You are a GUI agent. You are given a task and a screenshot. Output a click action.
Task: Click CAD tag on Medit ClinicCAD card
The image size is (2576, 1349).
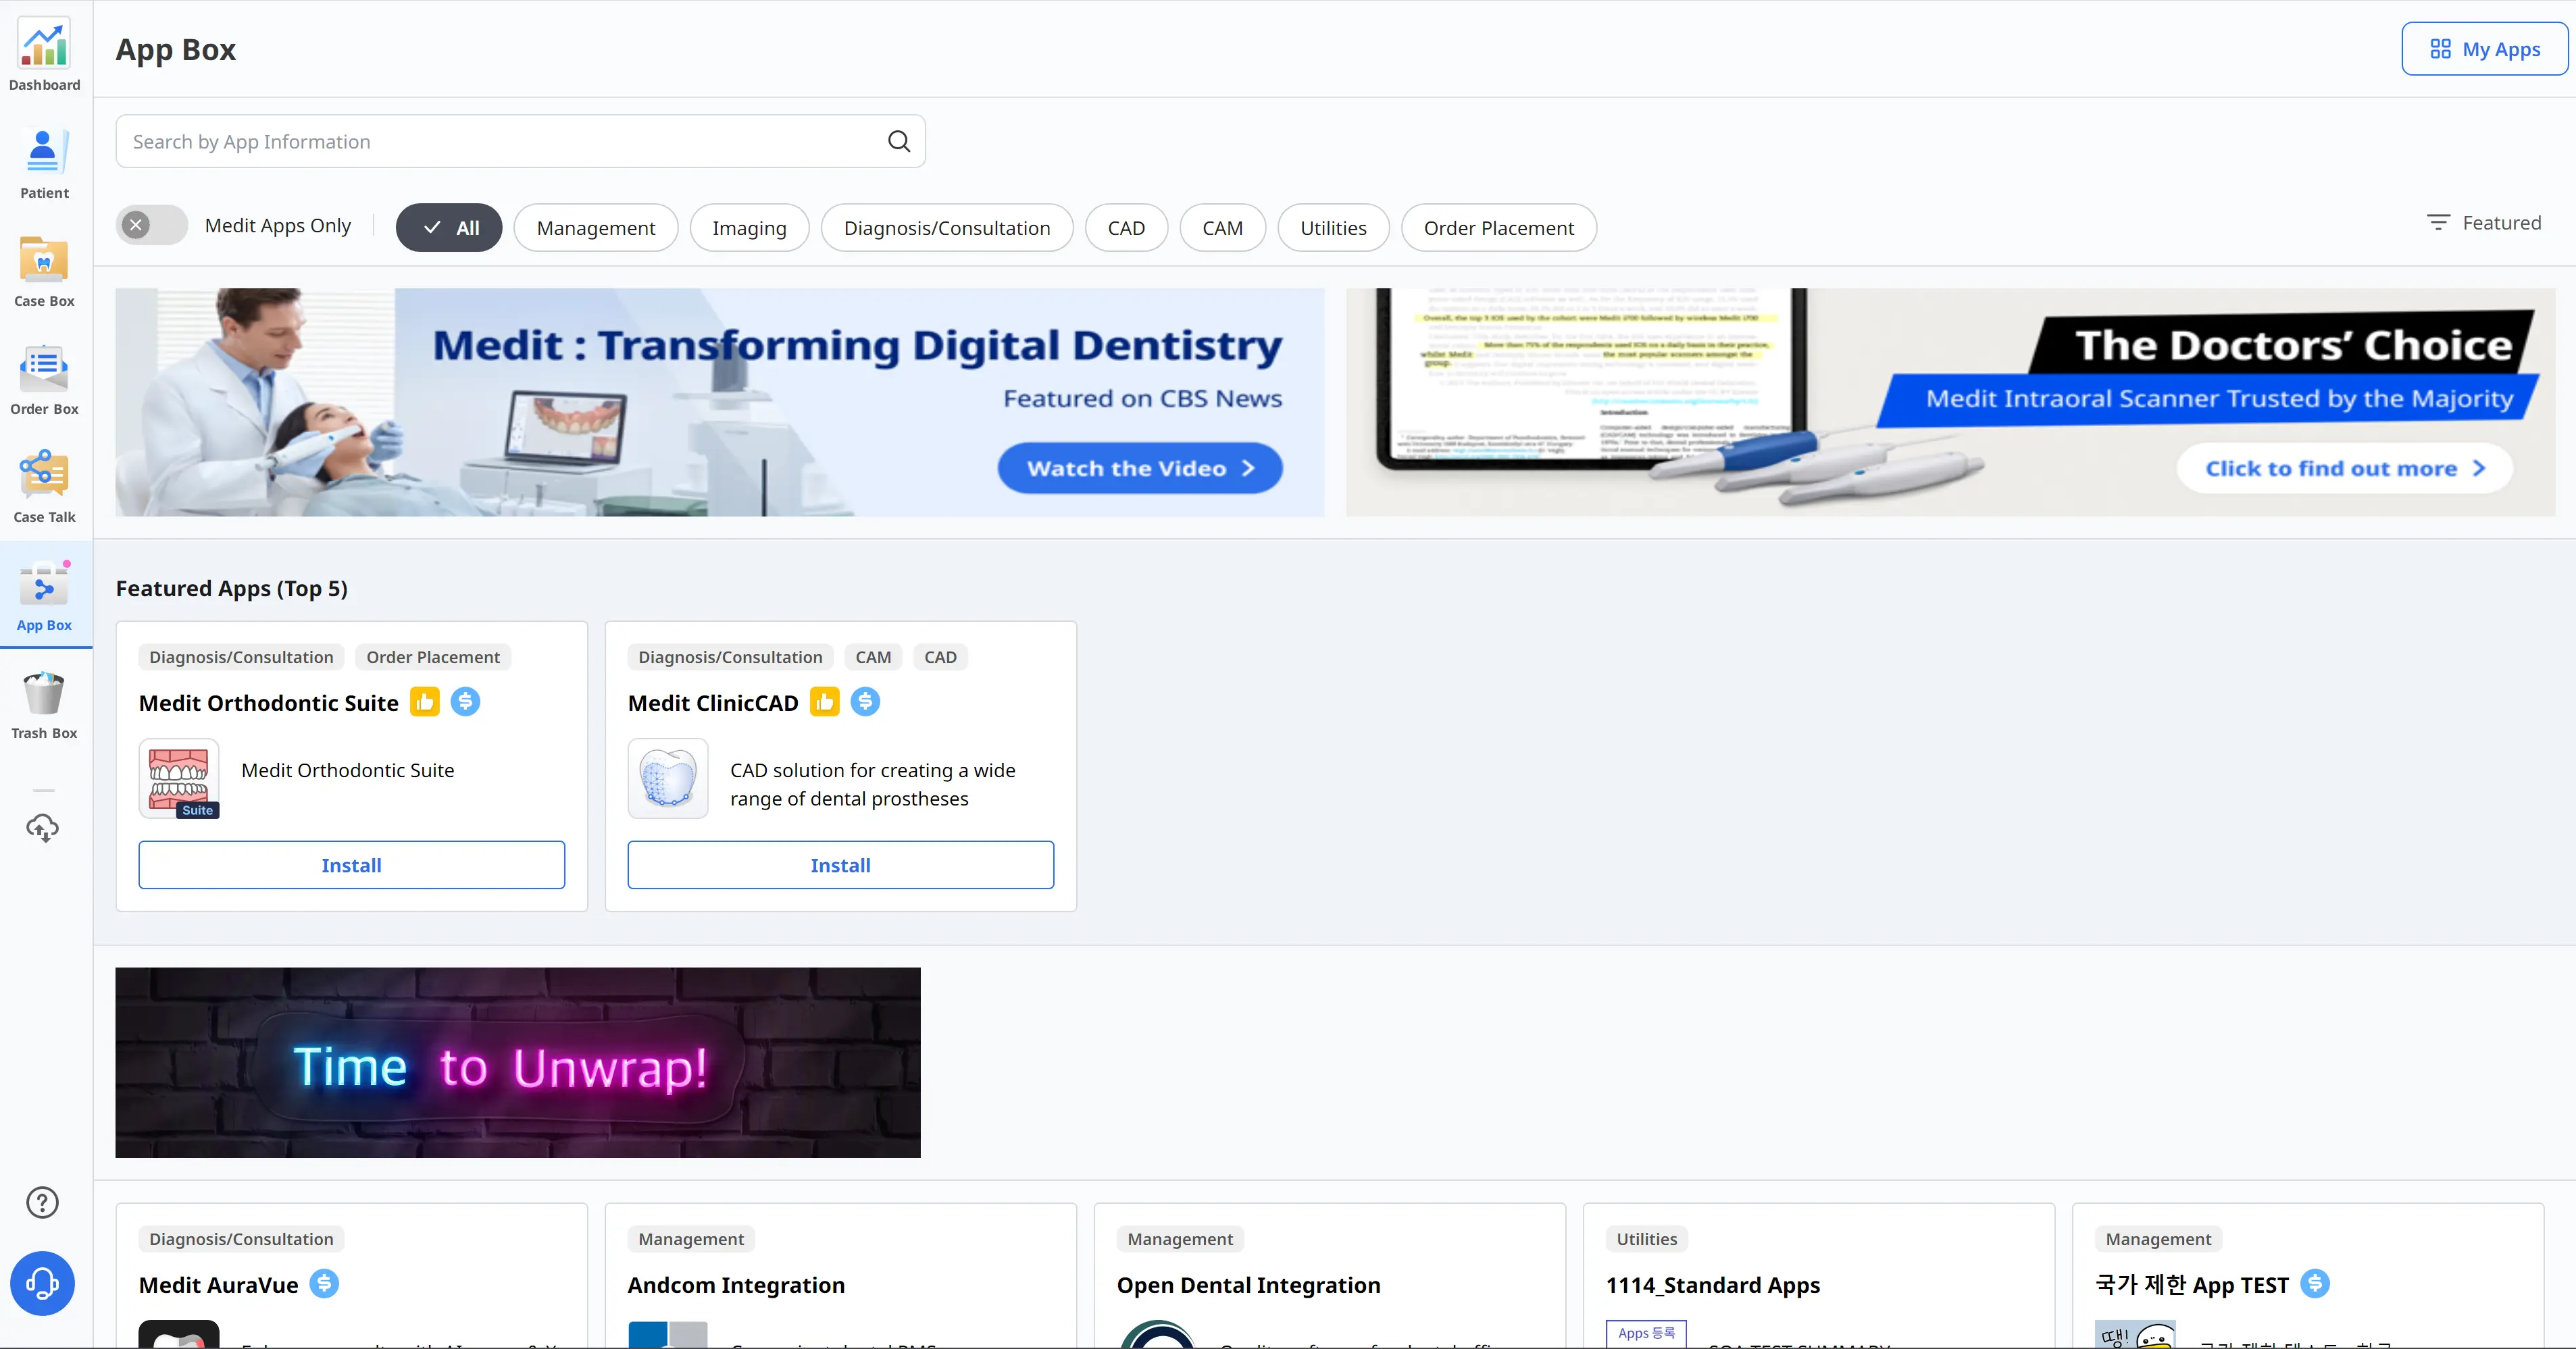click(x=940, y=656)
